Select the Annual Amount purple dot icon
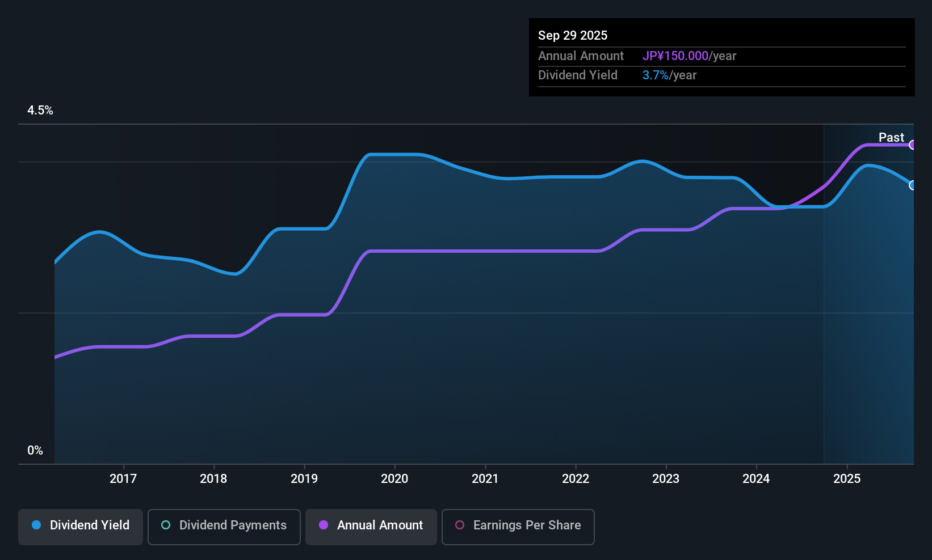The image size is (932, 560). tap(324, 525)
